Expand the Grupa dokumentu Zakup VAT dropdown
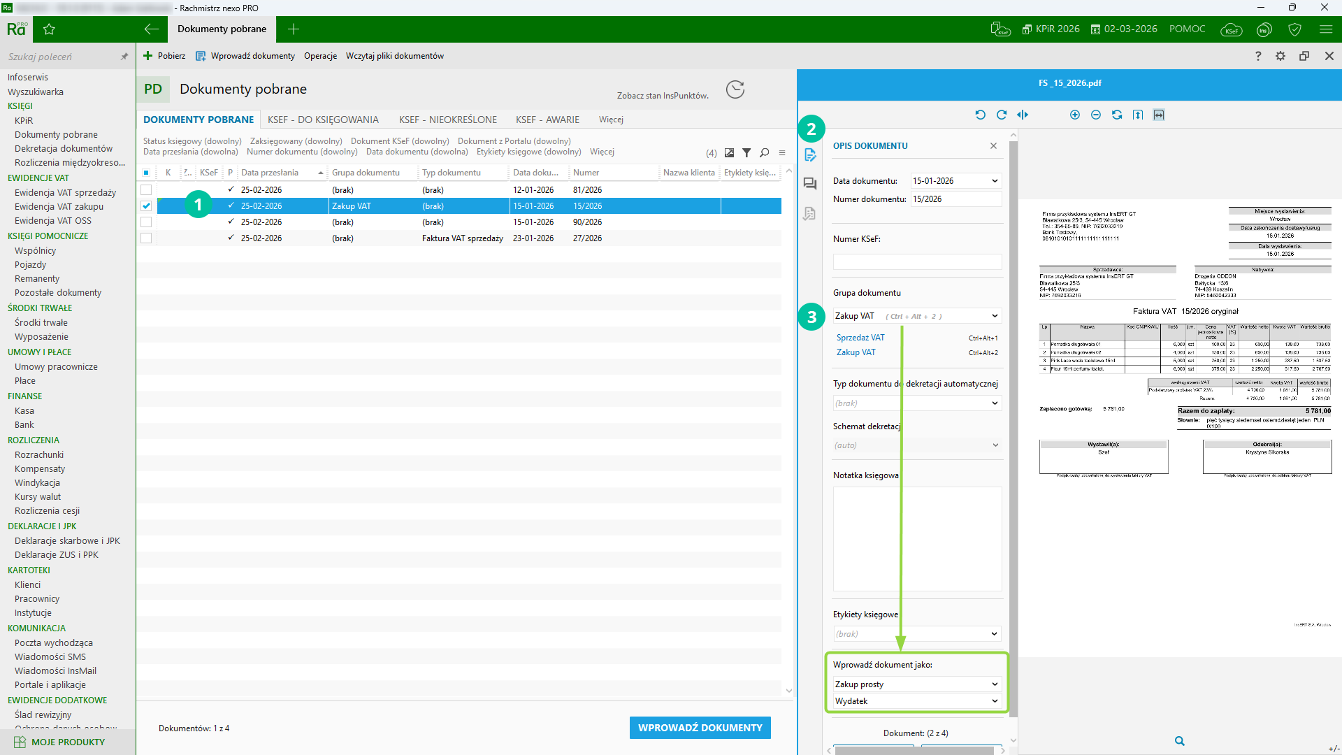The image size is (1342, 755). 995,316
